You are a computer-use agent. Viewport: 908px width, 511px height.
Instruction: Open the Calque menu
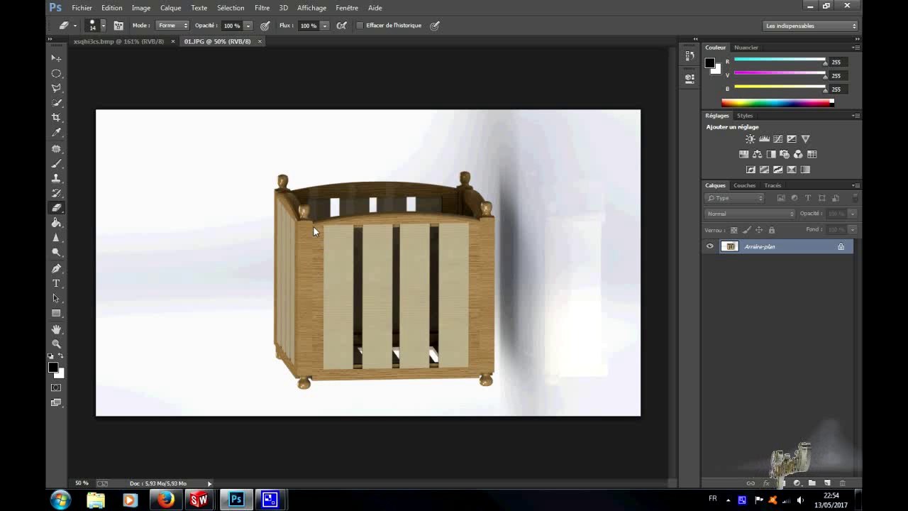pyautogui.click(x=170, y=8)
